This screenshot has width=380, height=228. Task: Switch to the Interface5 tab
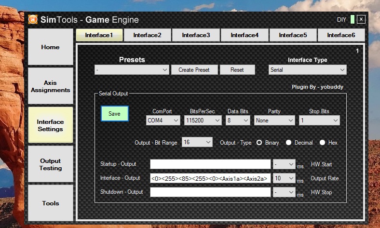click(293, 35)
